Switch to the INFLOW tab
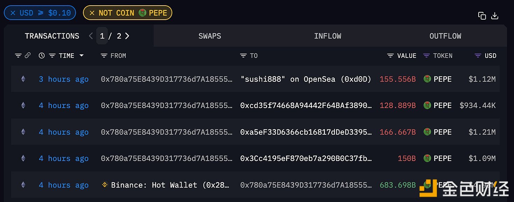 click(327, 36)
